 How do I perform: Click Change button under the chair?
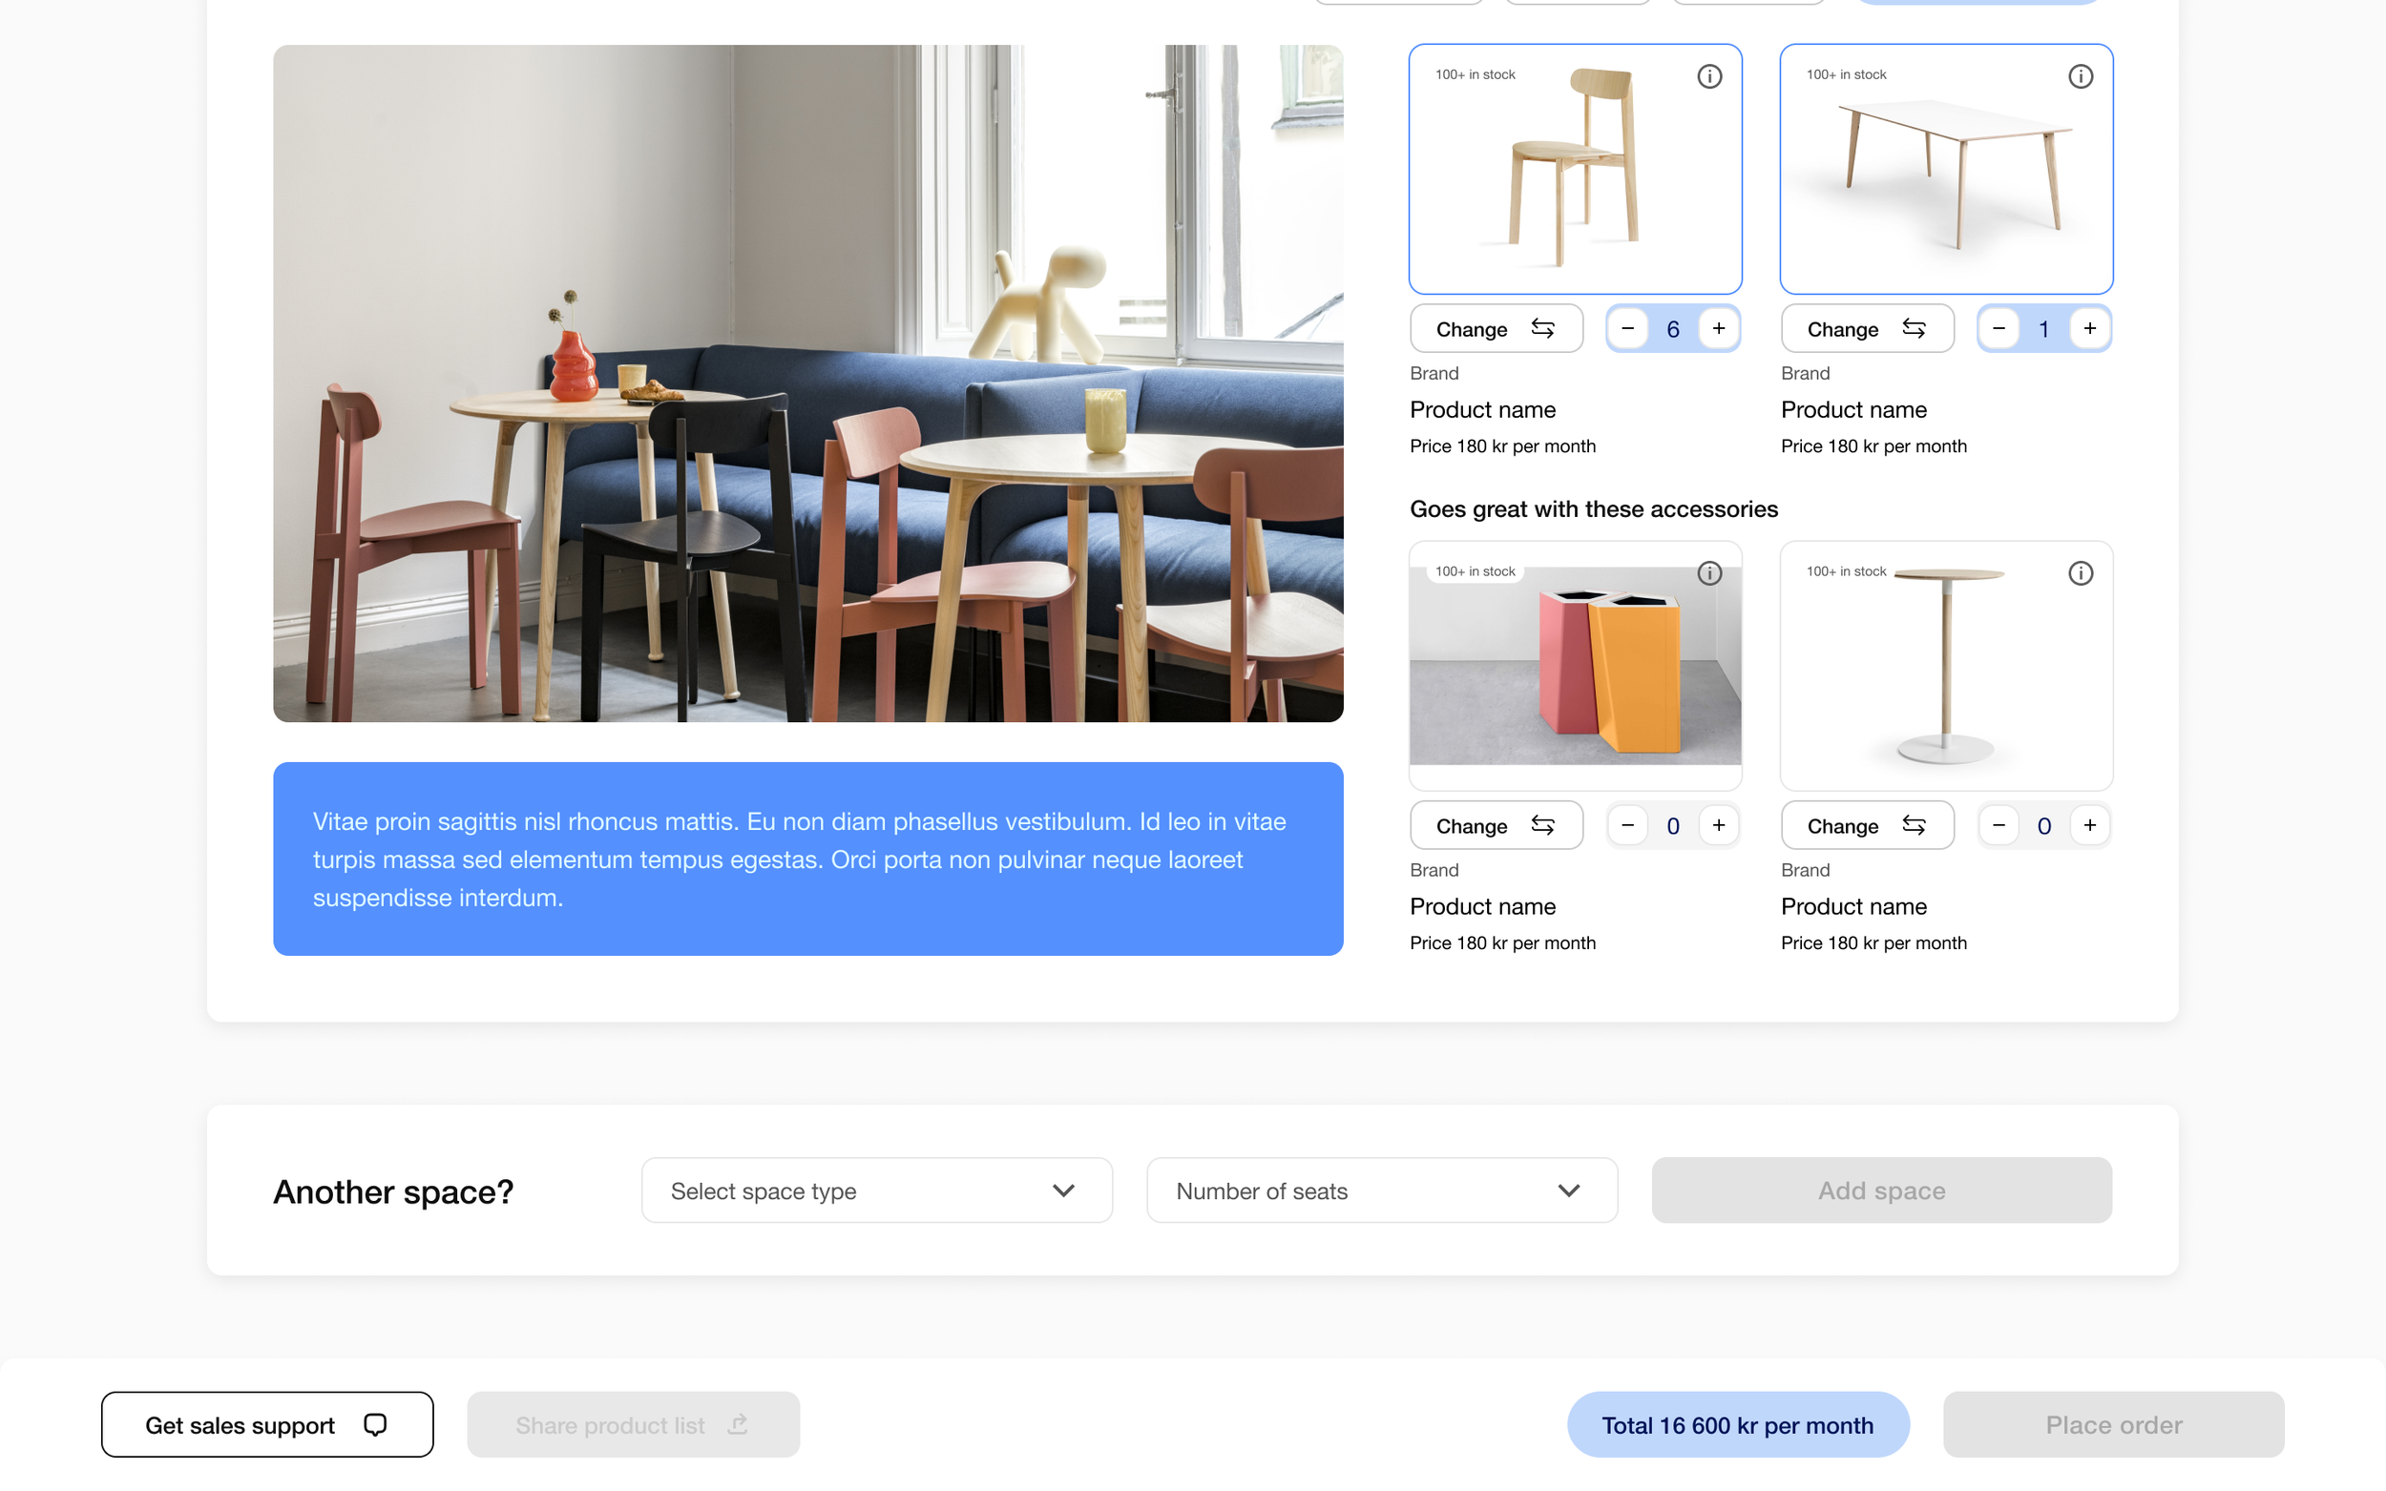click(1496, 328)
